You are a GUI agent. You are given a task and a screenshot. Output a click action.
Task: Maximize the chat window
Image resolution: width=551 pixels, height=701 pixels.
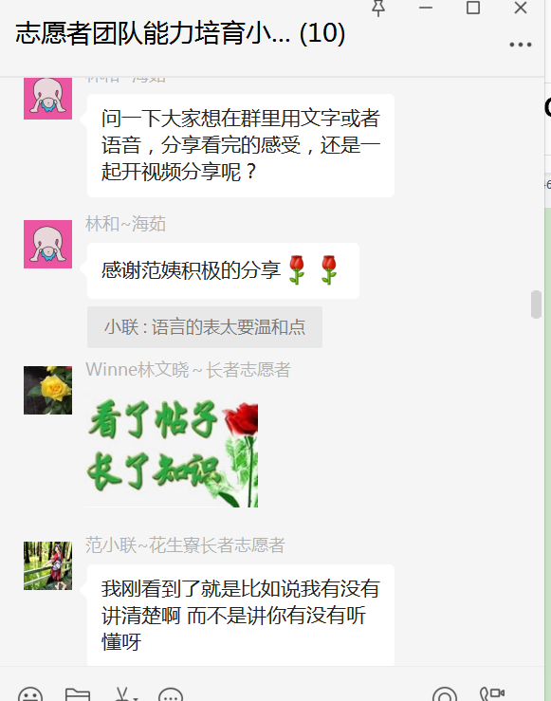pos(473,8)
